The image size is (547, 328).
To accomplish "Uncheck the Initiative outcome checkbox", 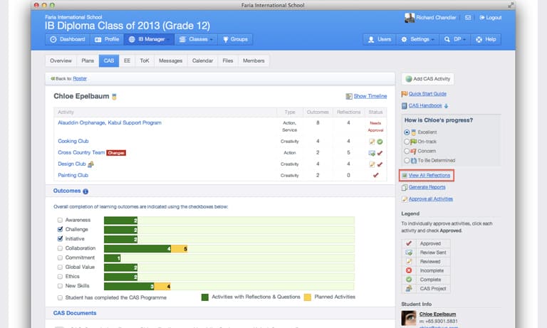I will click(x=60, y=239).
